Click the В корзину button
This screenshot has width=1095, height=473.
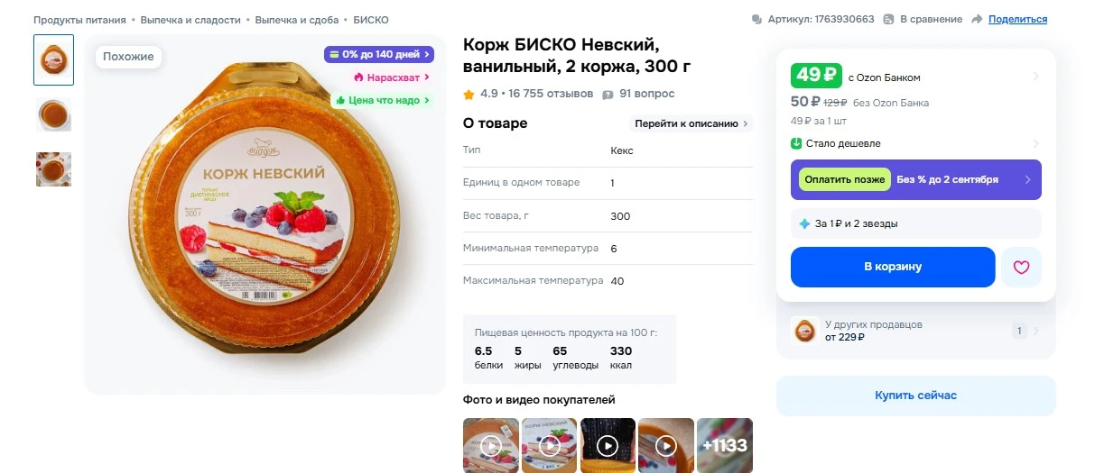(x=893, y=267)
